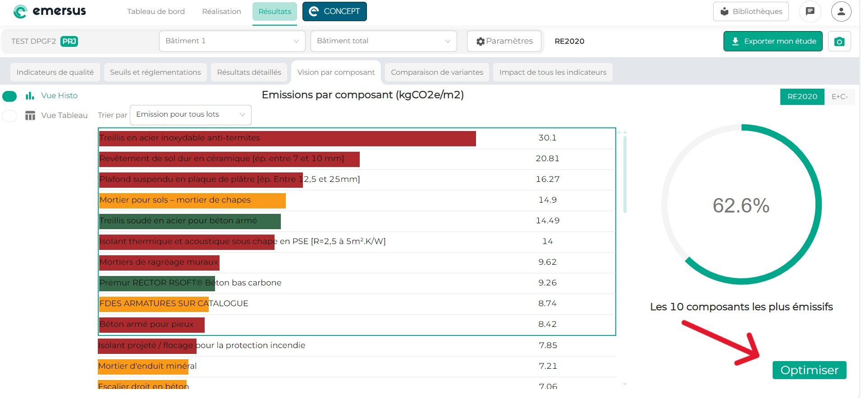Viewport: 861px width, 398px height.
Task: Toggle the Vue Tableau switch
Action: click(9, 116)
